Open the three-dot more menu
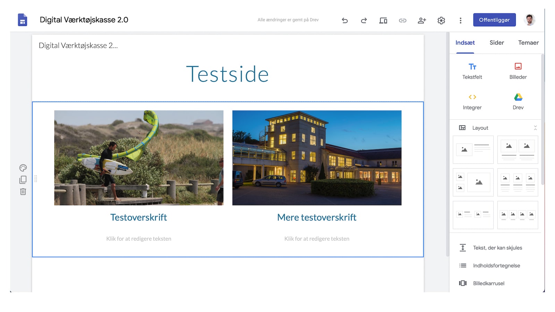 (460, 20)
